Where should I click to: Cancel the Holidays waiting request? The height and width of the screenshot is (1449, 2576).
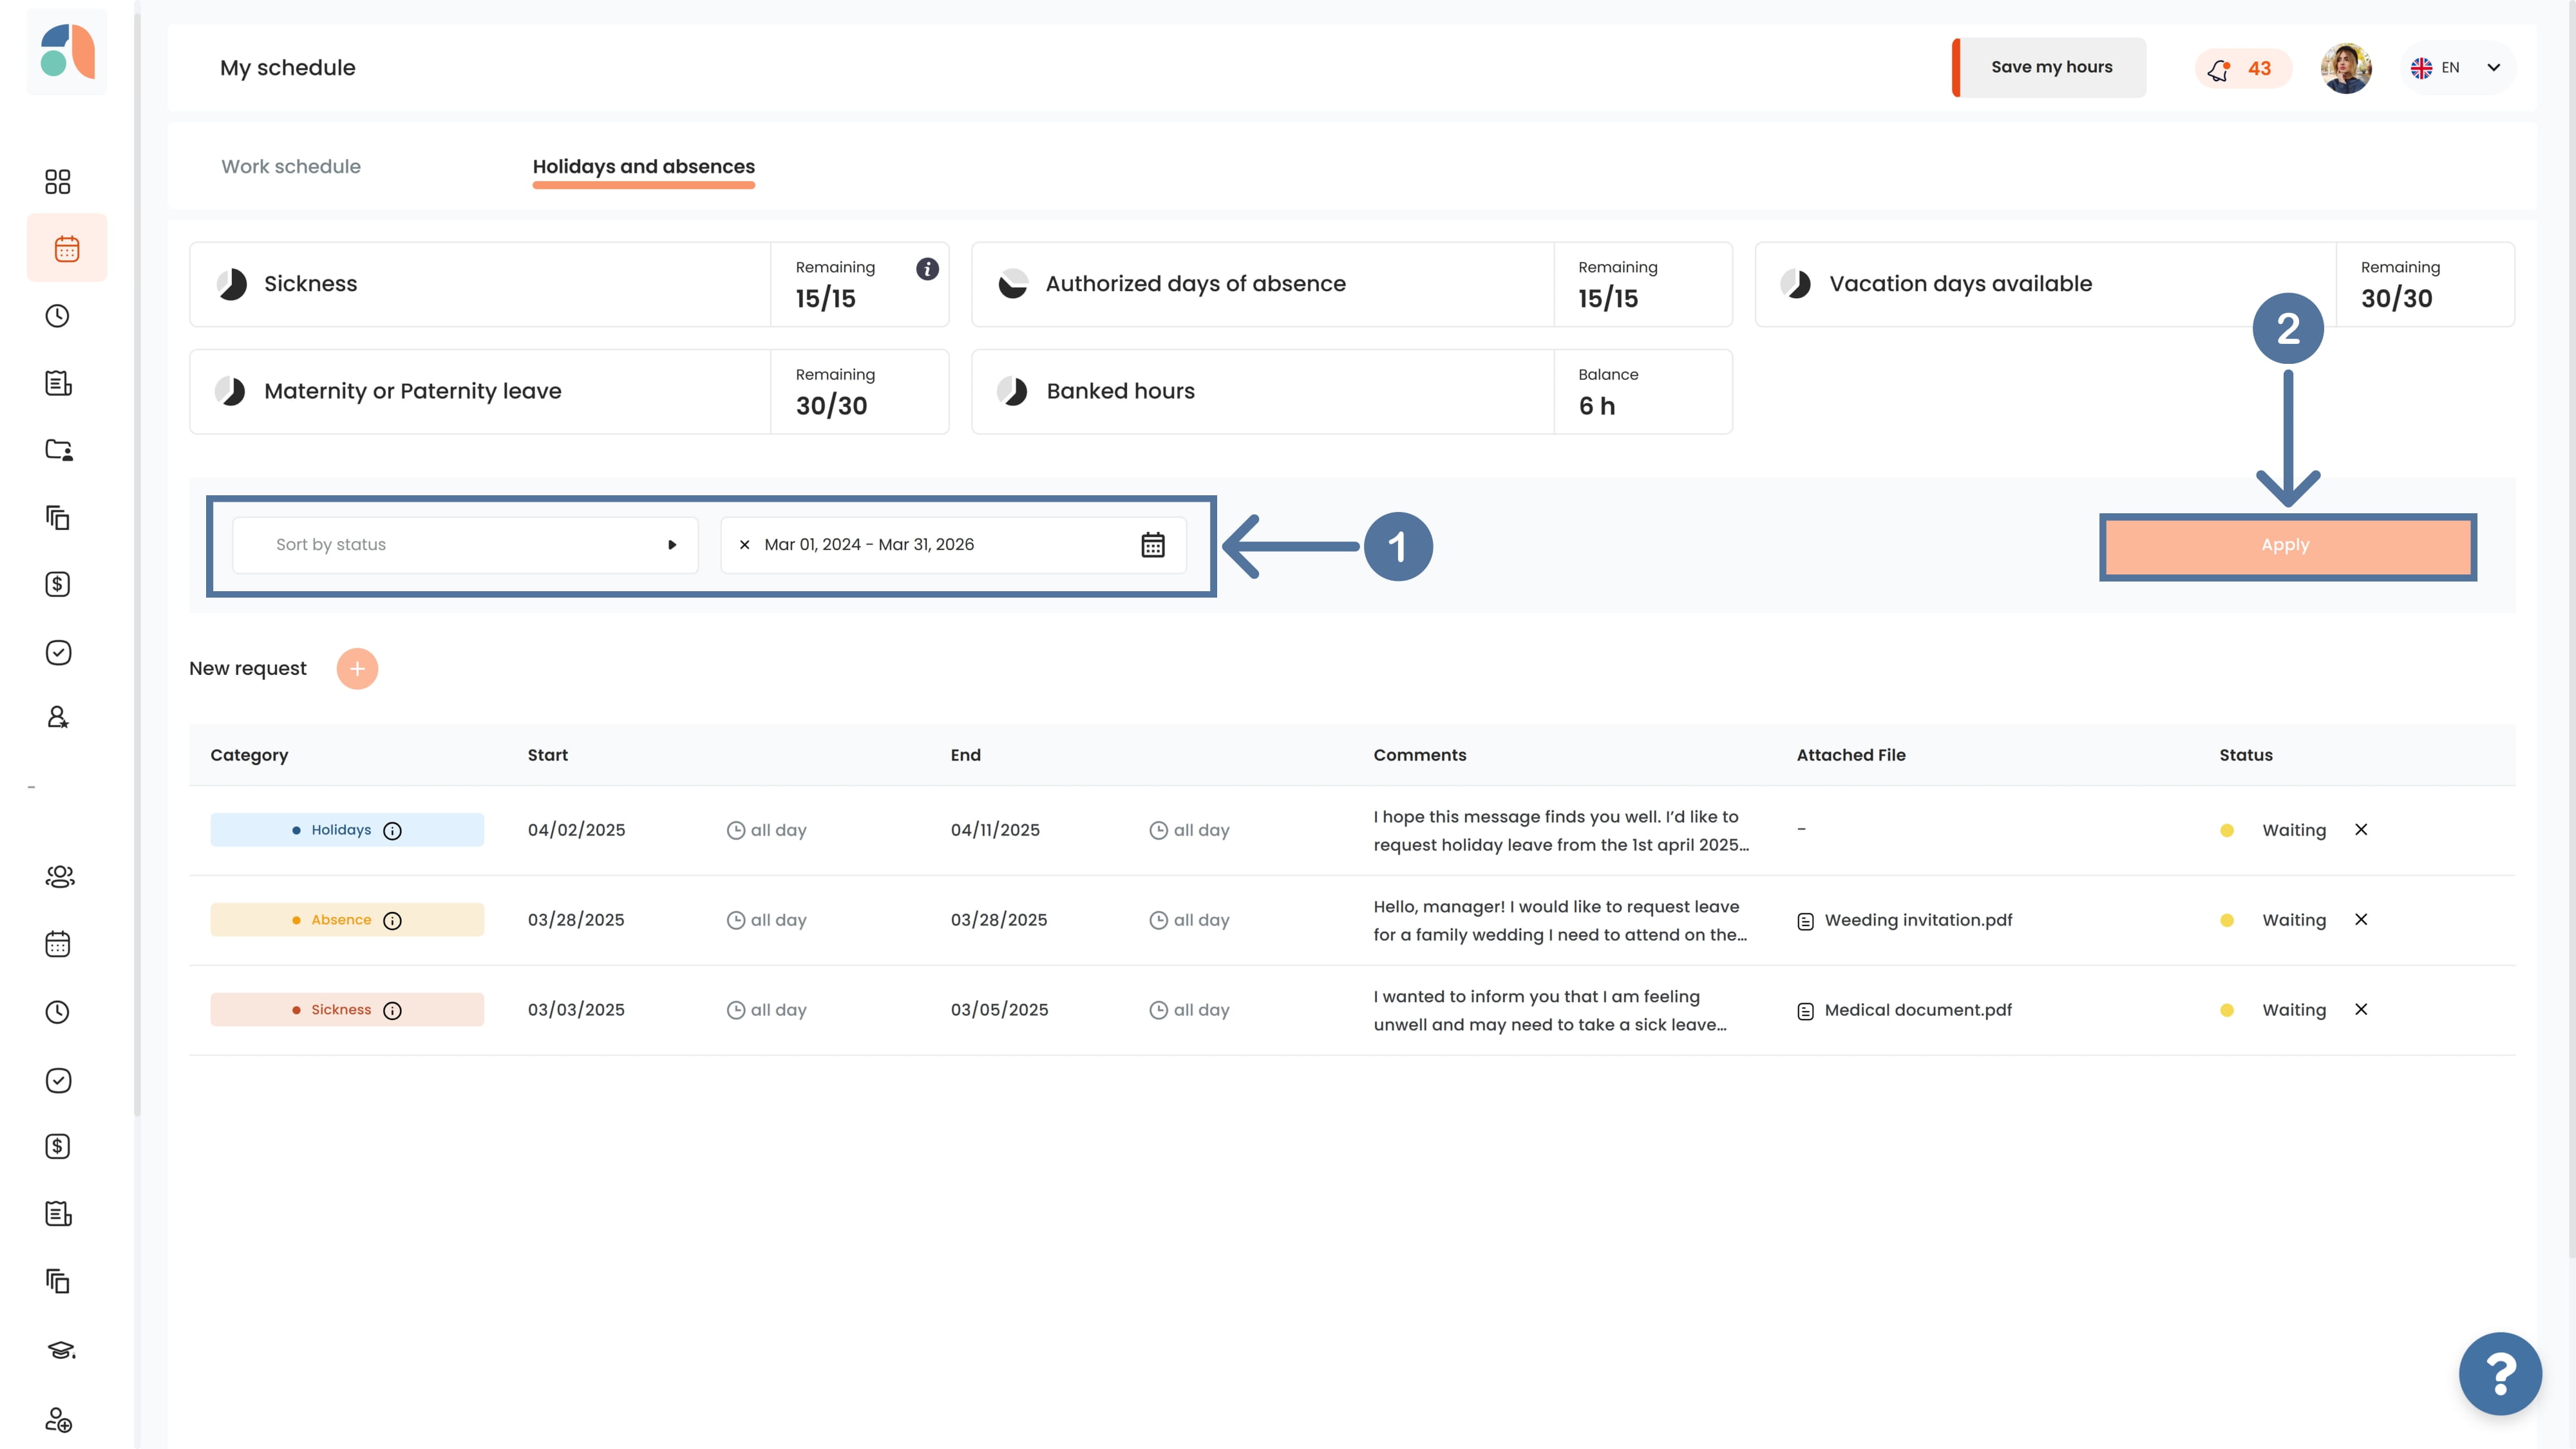[x=2361, y=830]
